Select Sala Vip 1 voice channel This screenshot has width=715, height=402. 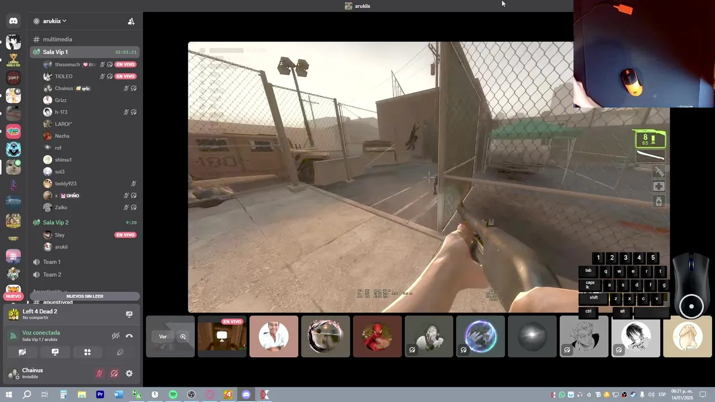85,52
